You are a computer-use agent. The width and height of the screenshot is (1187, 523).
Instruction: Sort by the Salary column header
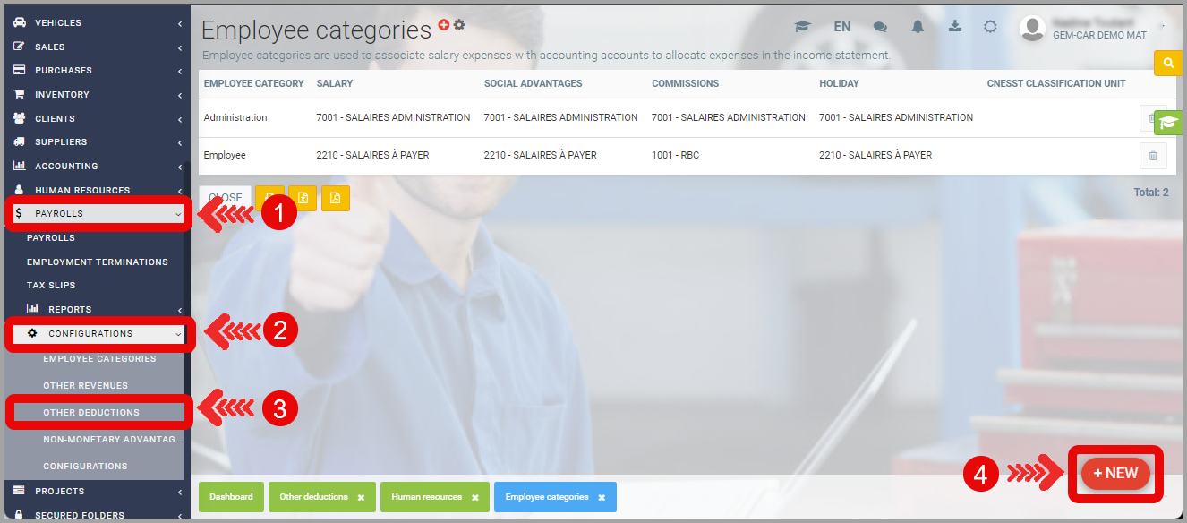[335, 83]
